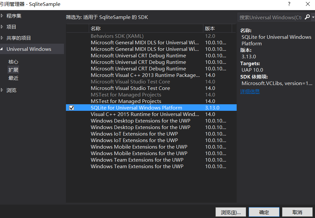This screenshot has height=218, width=315.
Task: Confirm with the 确定 button
Action: point(264,212)
